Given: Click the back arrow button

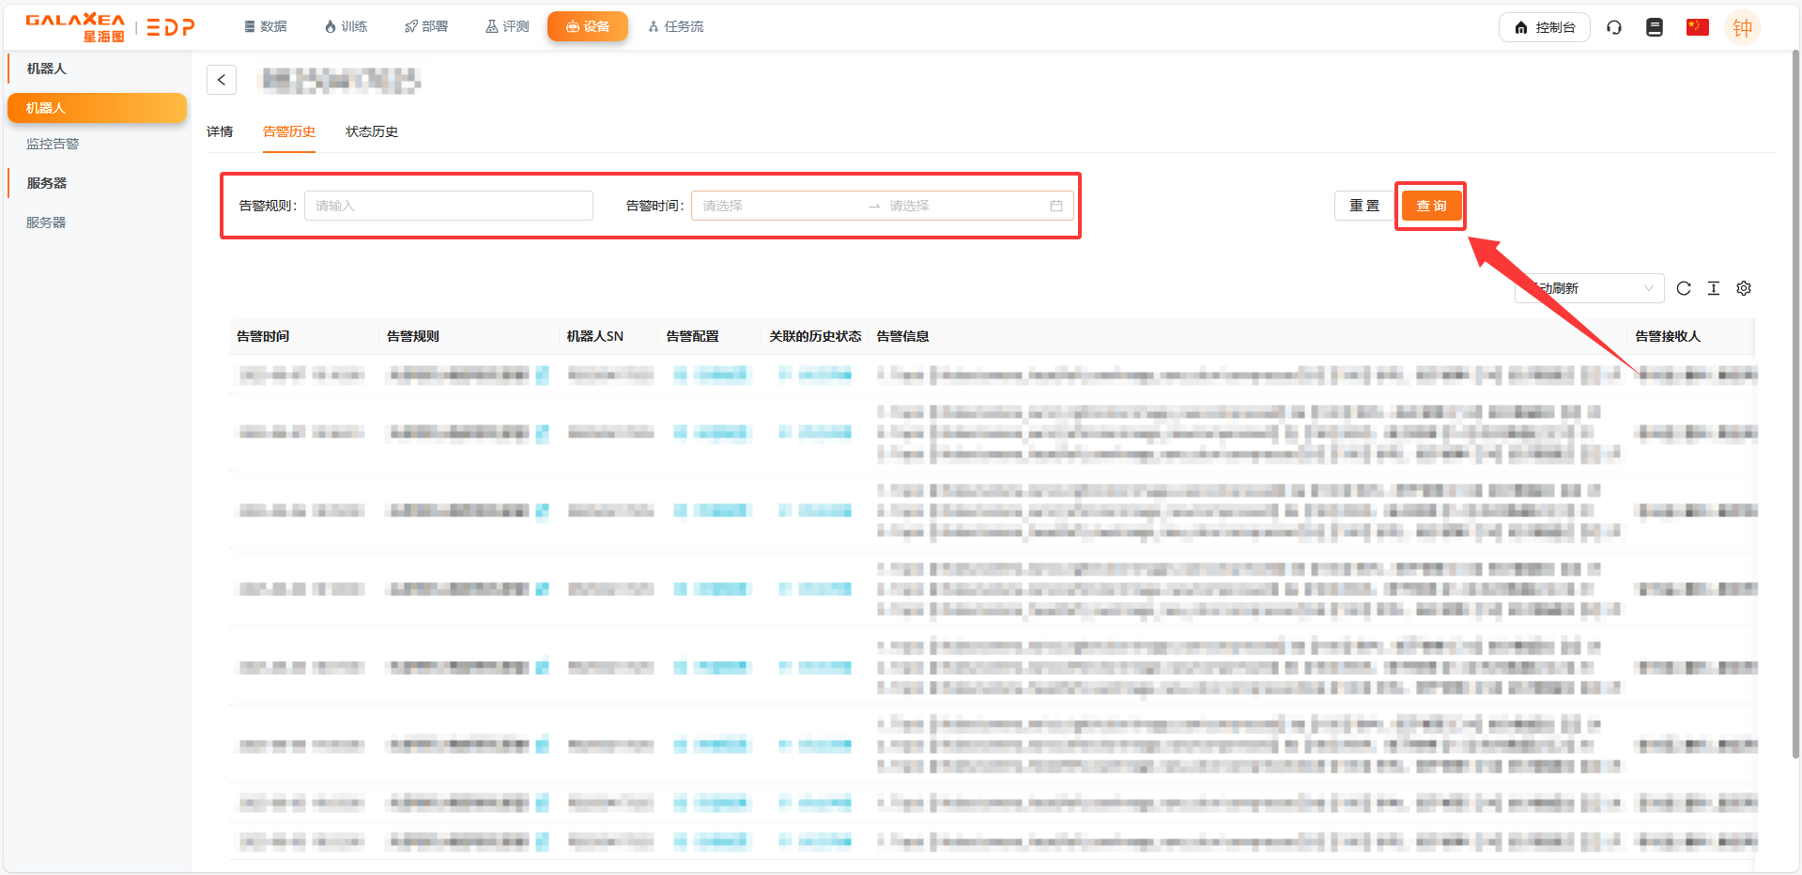Looking at the screenshot, I should 222,80.
